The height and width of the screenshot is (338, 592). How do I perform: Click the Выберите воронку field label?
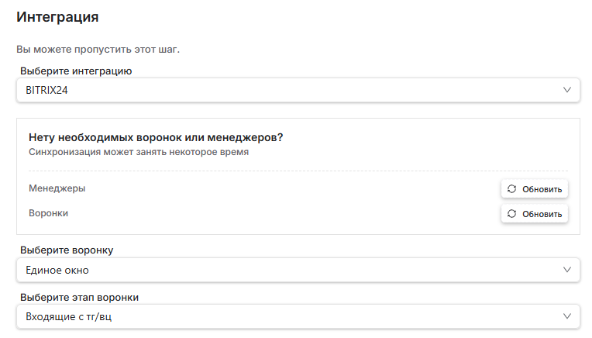coord(67,250)
